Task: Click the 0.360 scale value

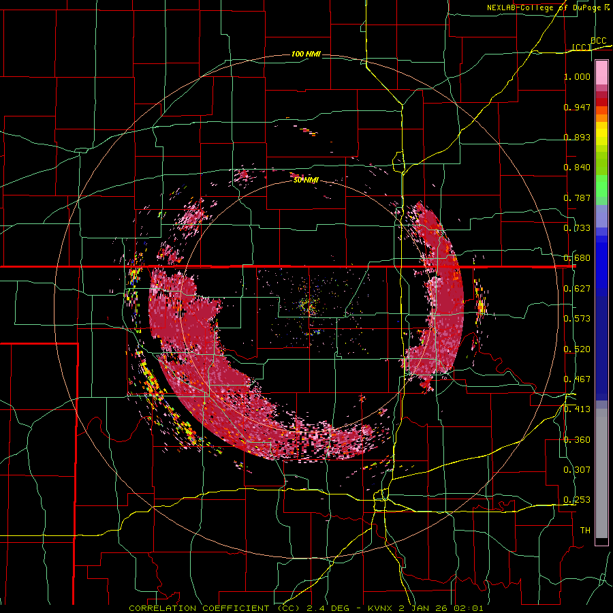Action: tap(577, 440)
